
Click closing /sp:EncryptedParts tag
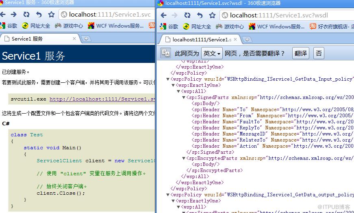(x=215, y=170)
